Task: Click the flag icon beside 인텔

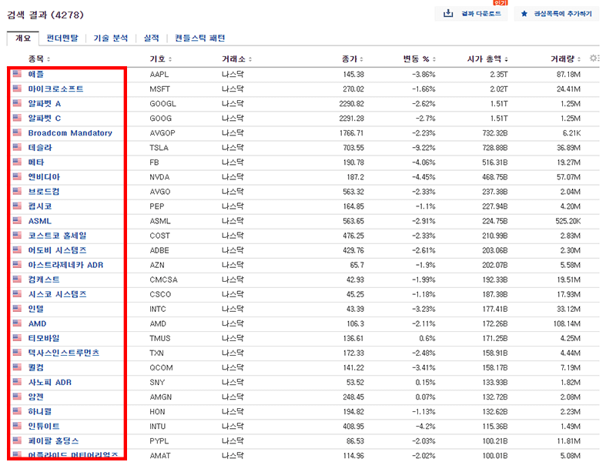Action: coord(17,309)
